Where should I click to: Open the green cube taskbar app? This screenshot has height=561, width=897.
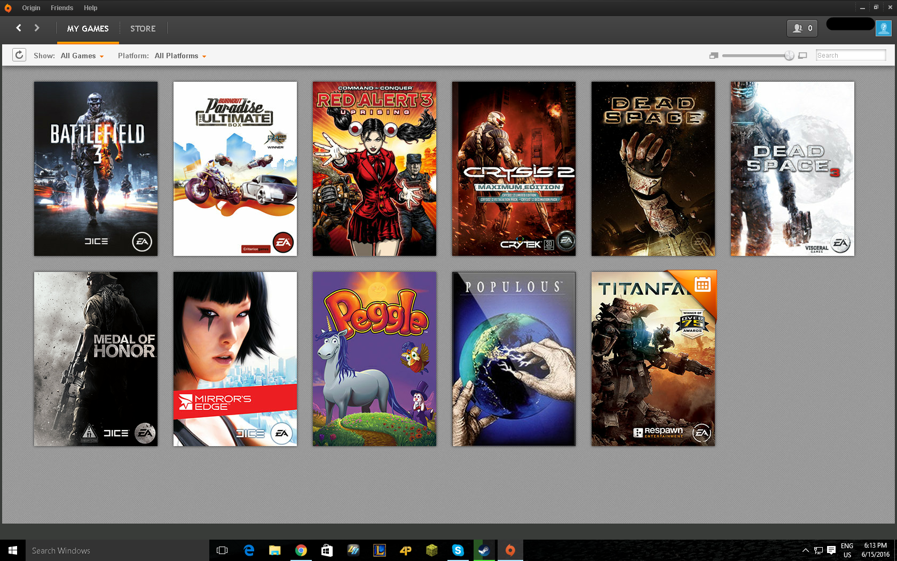tap(432, 550)
